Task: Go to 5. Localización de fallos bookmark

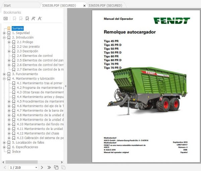Action: [x=28, y=143]
